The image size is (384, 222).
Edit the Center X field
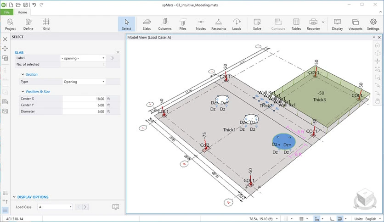(x=84, y=99)
